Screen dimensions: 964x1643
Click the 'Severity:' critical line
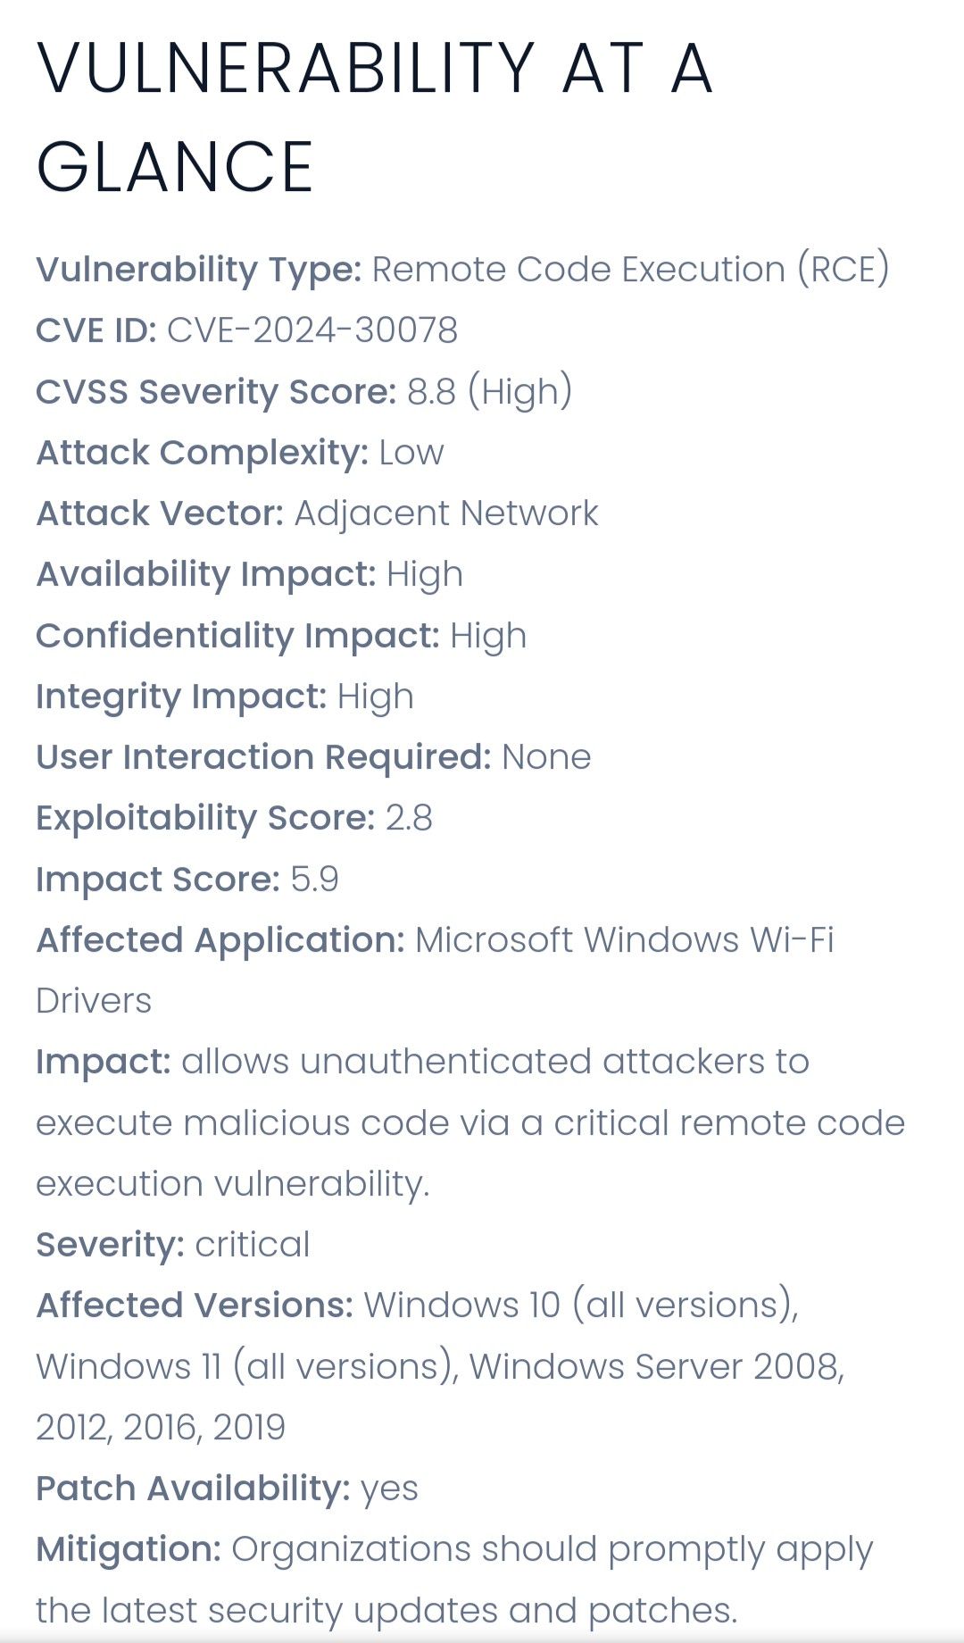[x=173, y=1245]
